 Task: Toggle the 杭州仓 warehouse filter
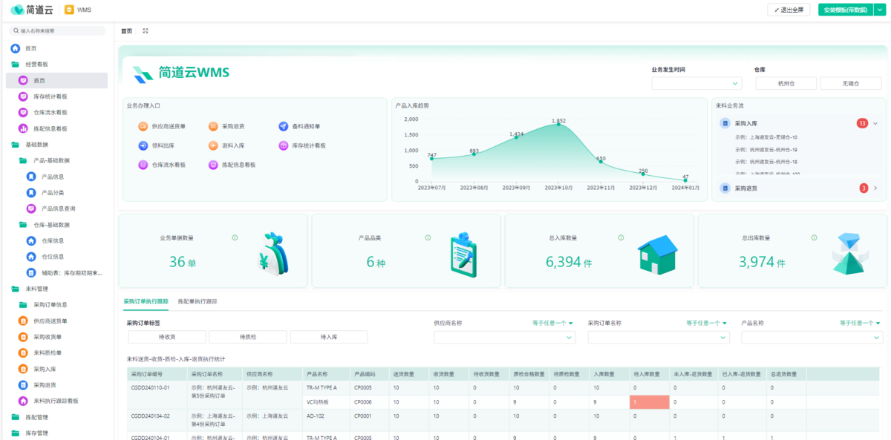point(786,84)
